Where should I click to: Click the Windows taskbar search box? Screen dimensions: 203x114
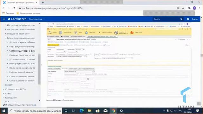tap(35, 111)
